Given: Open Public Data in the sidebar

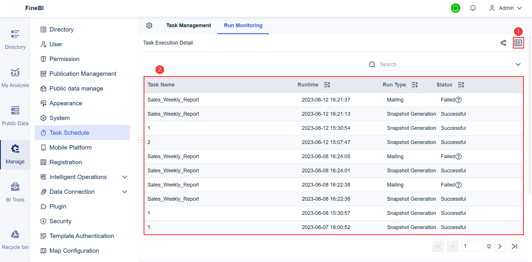Looking at the screenshot, I should [15, 114].
